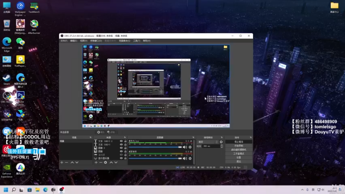This screenshot has width=345, height=194.
Task: Open the 场景集合(S) menu
Action: coord(125,41)
